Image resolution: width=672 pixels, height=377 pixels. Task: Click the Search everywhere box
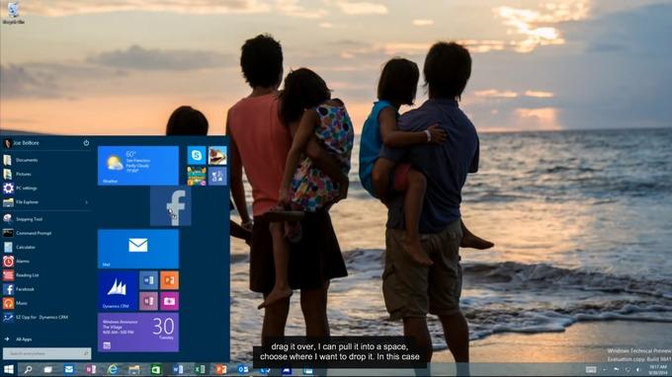pos(46,353)
